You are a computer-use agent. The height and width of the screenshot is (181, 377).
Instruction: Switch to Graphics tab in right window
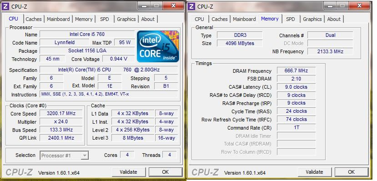[x=312, y=19]
